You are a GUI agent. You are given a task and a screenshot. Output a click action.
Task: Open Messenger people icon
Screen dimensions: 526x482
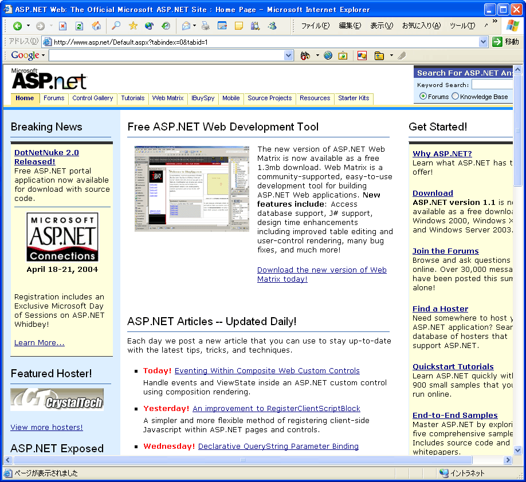click(272, 26)
